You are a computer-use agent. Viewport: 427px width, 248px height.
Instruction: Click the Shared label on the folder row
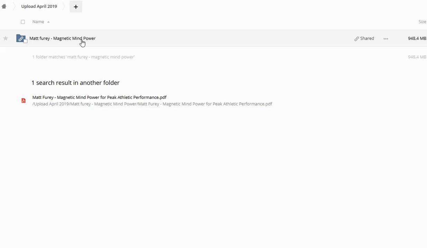(367, 38)
